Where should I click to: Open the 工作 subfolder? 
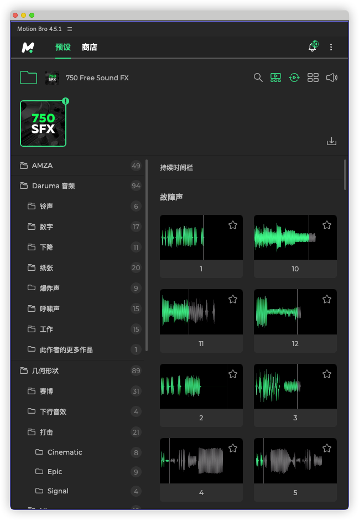78,329
